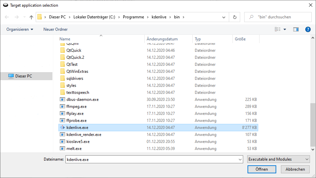Expand the address bar history dropdown
This screenshot has width=316, height=178.
224,17
